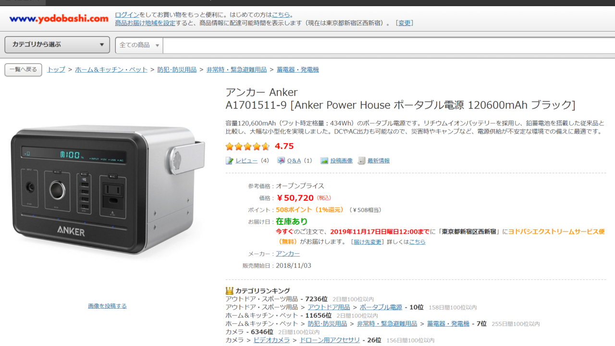615x346 pixels.
Task: Click the orange star rating icons
Action: pyautogui.click(x=247, y=147)
